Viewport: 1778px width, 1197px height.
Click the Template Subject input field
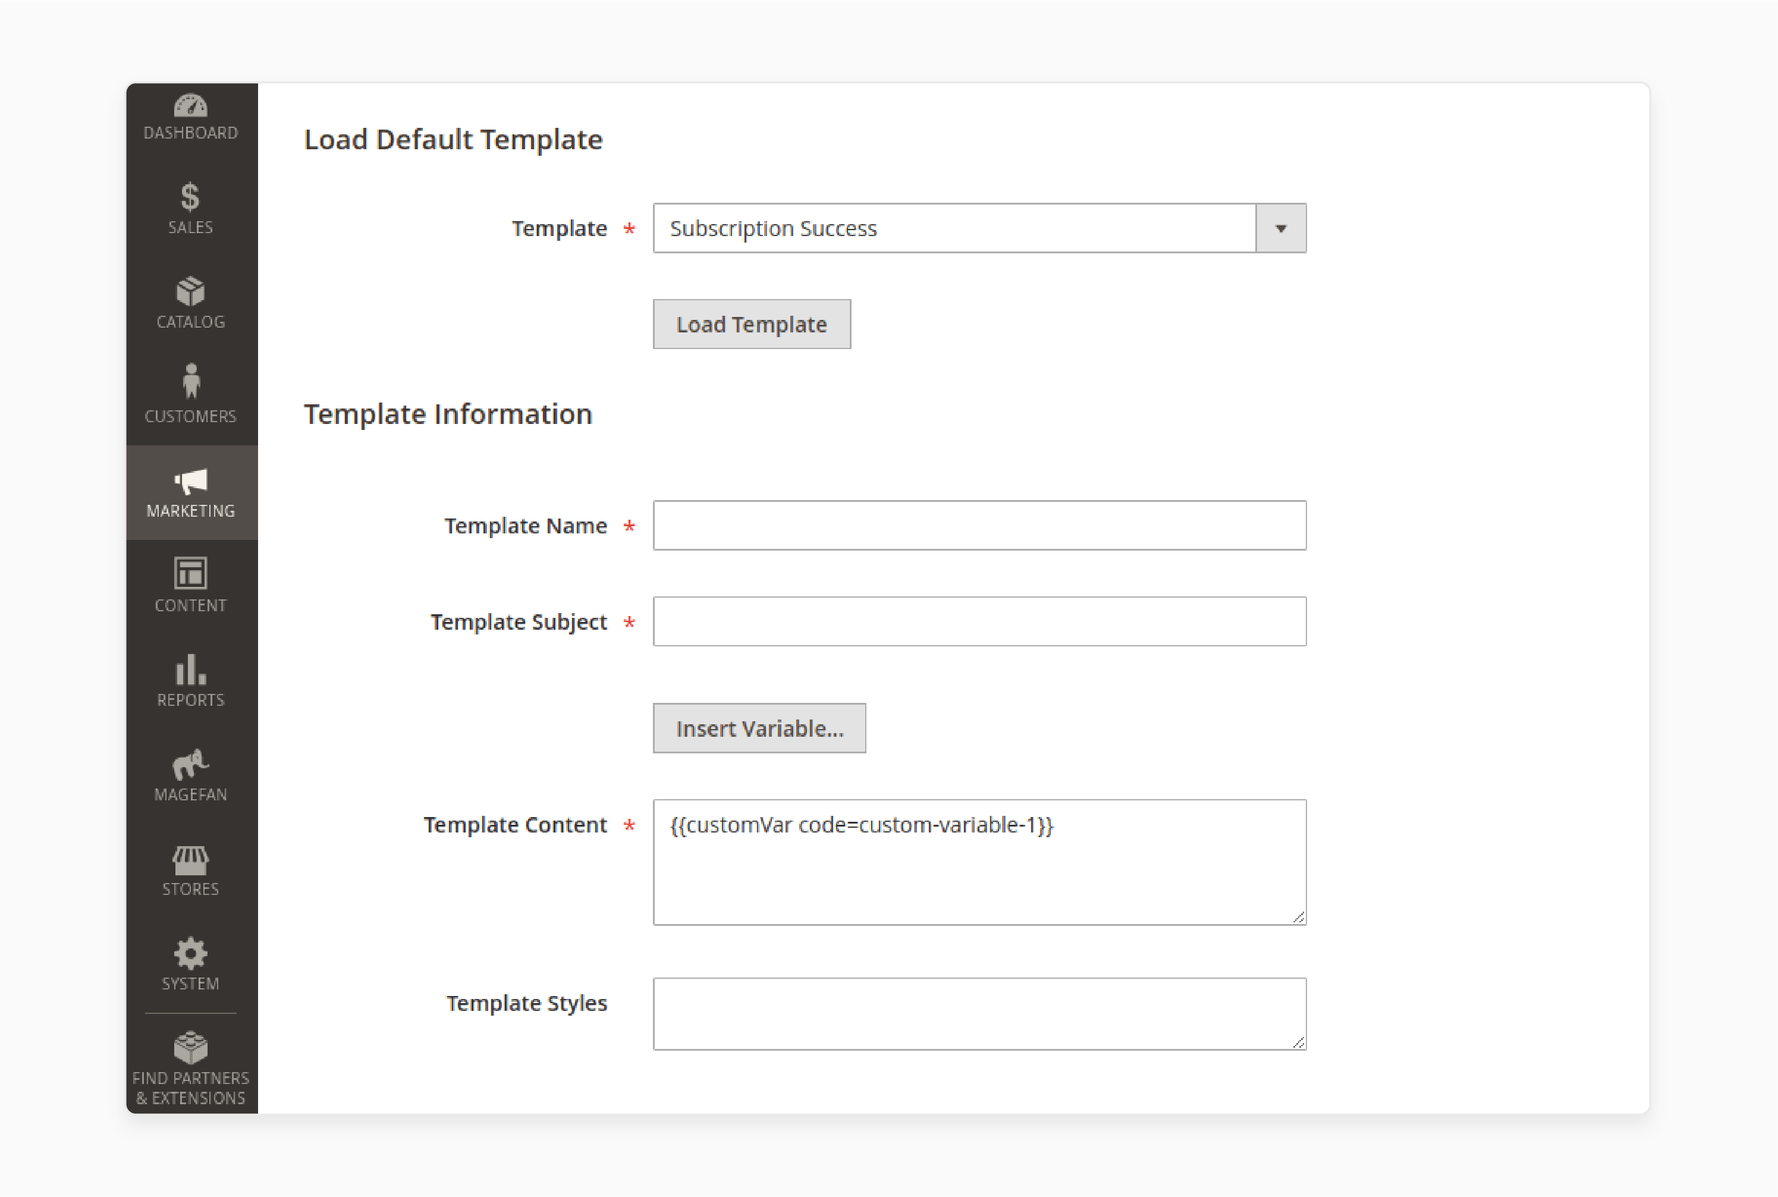[979, 623]
